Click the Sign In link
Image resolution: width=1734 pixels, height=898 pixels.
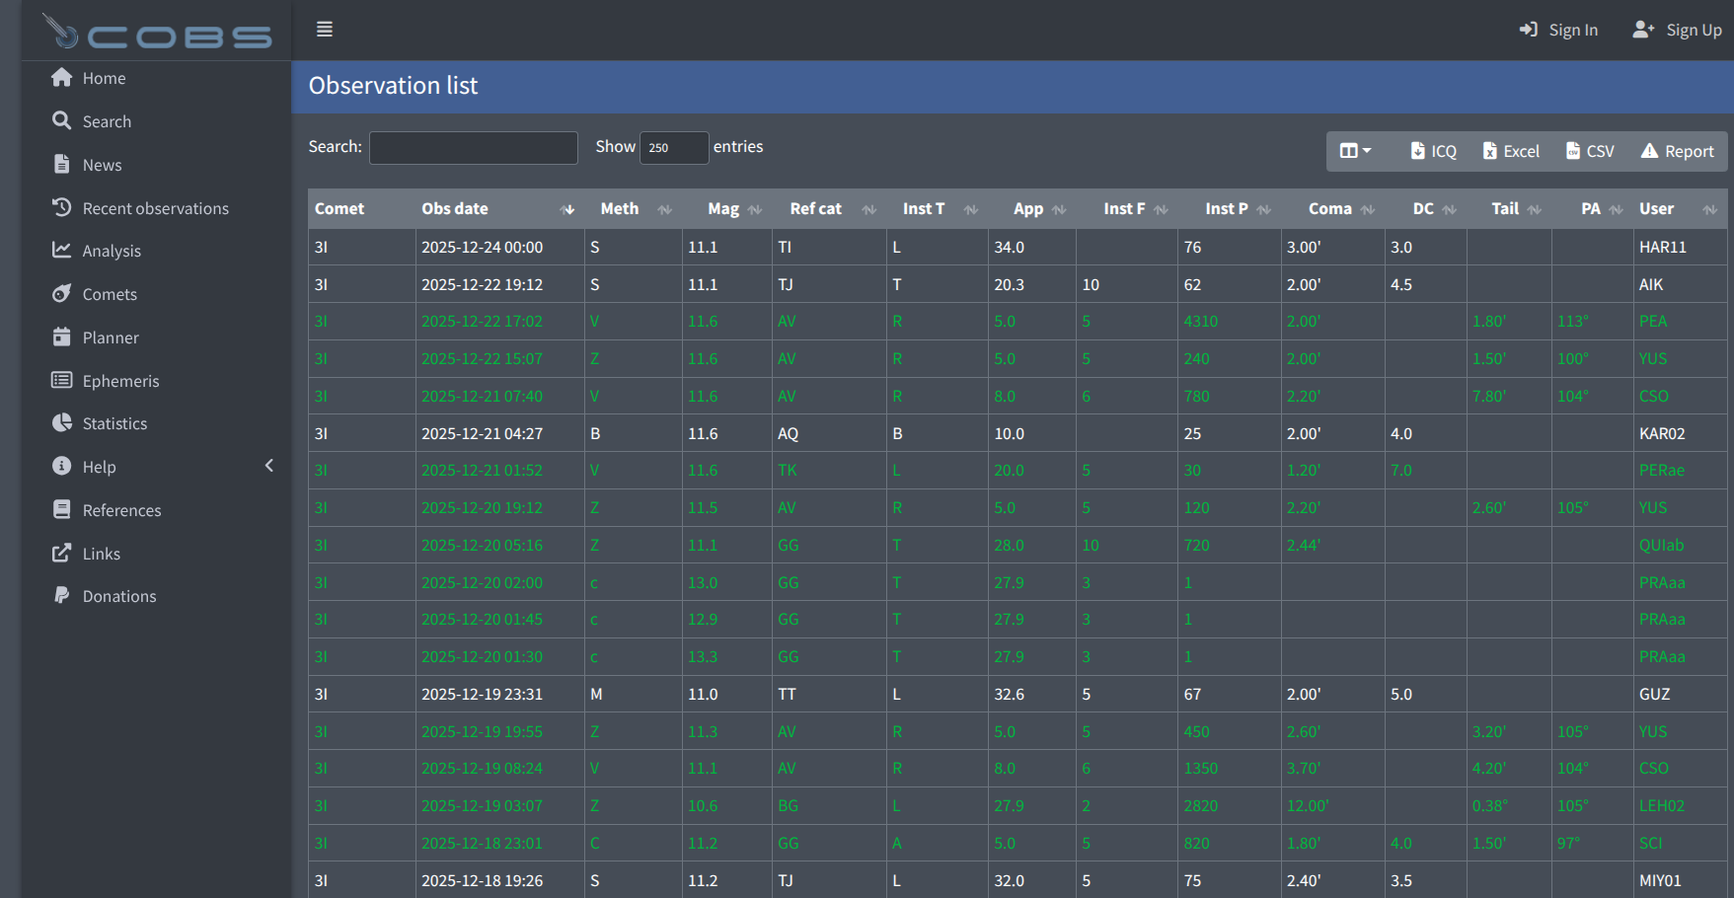tap(1558, 30)
